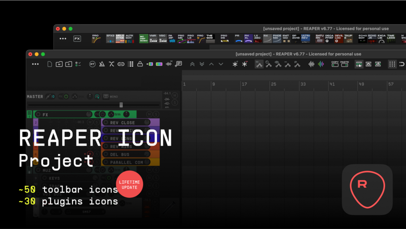Viewport: 406px width, 229px height.
Task: Click the multicolor waveform toolbar icon
Action: [321, 64]
